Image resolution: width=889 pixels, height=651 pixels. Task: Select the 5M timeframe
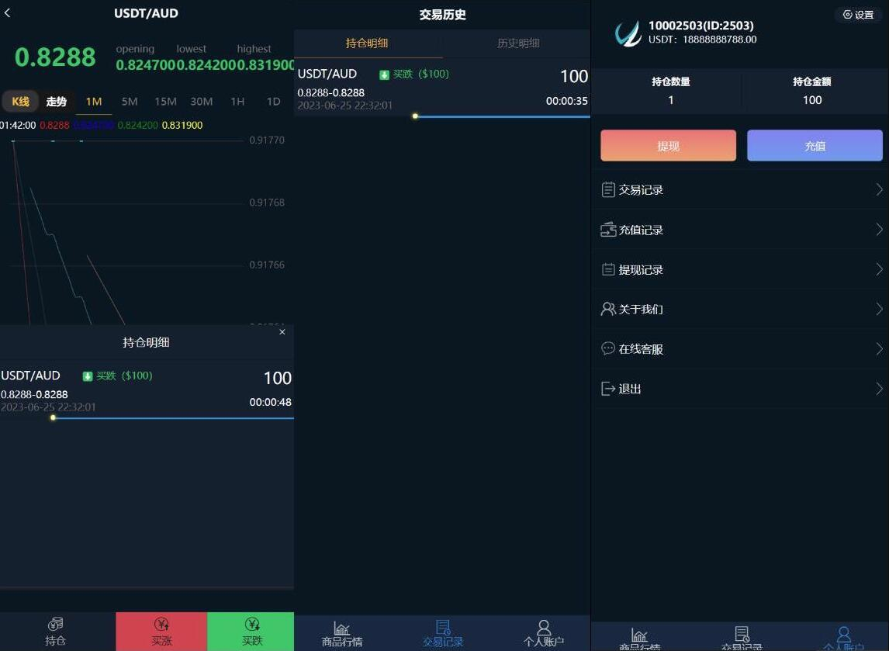(130, 102)
